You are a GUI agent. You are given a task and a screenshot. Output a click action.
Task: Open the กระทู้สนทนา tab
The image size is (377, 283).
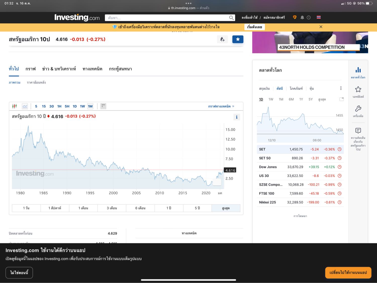[120, 69]
